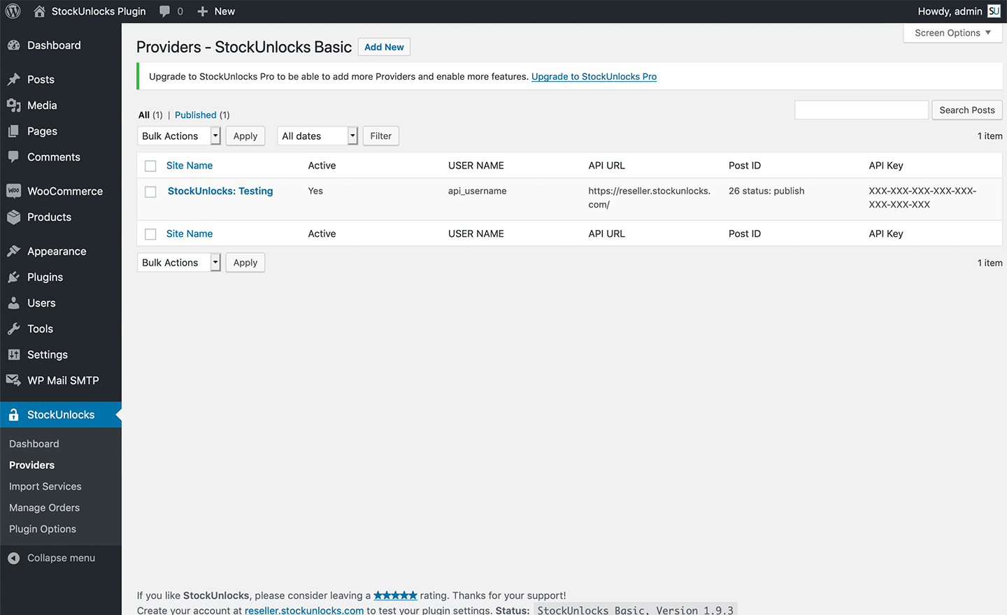Toggle select-all checkbox in table footer
The width and height of the screenshot is (1007, 615).
[150, 234]
